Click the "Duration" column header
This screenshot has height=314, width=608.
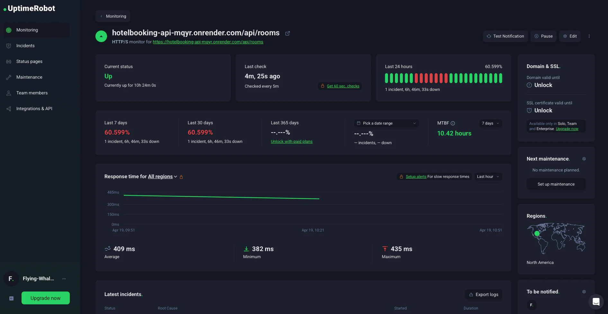471,308
